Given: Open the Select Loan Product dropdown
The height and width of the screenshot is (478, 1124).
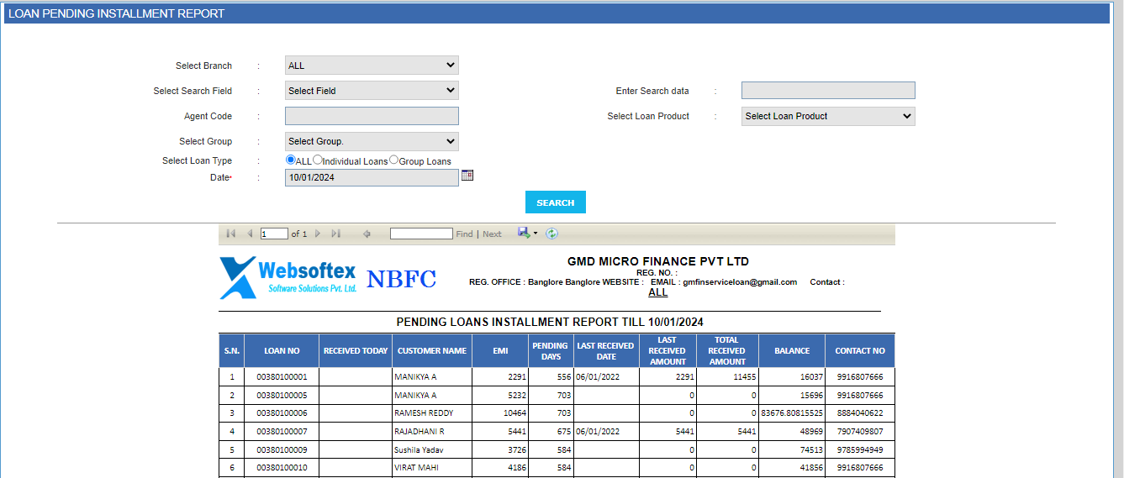Looking at the screenshot, I should click(x=828, y=116).
